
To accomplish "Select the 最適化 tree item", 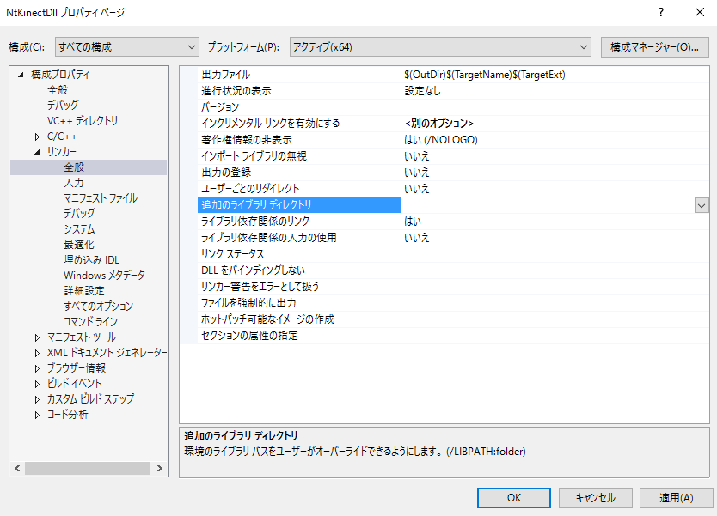I will click(78, 245).
